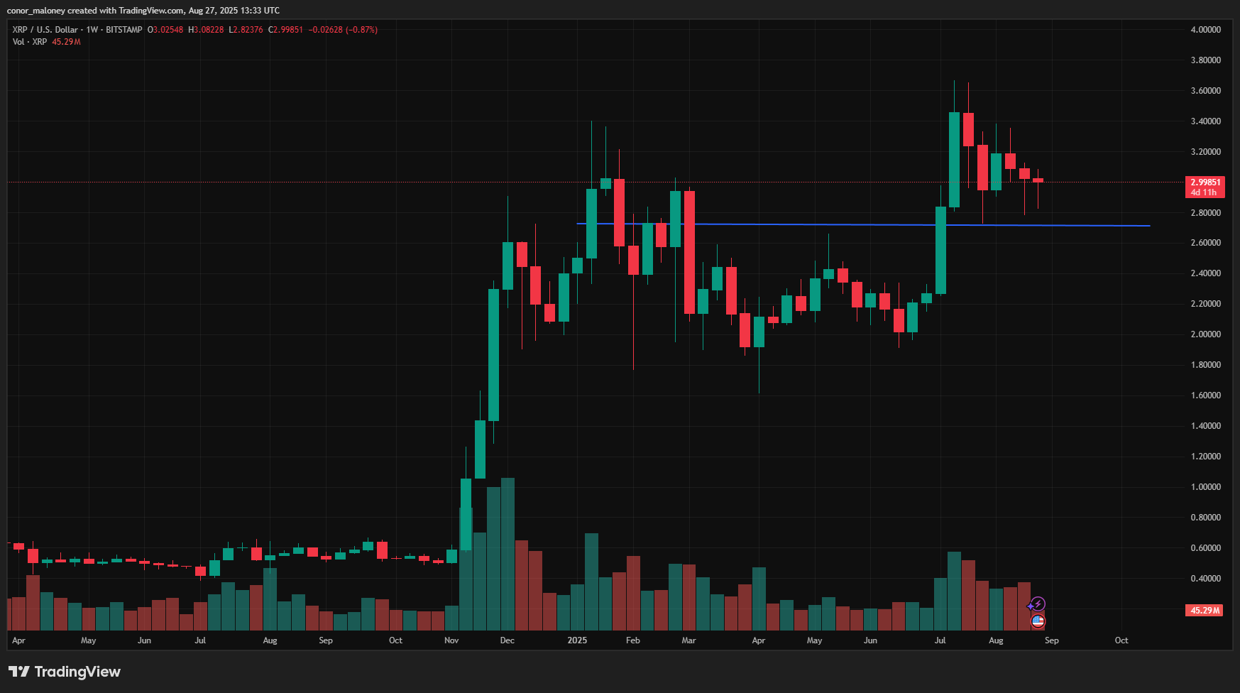
Task: Click the close value C2.99851 in legend
Action: (x=285, y=30)
